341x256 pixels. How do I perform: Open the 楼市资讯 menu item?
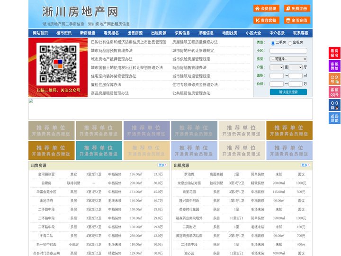coord(64,33)
